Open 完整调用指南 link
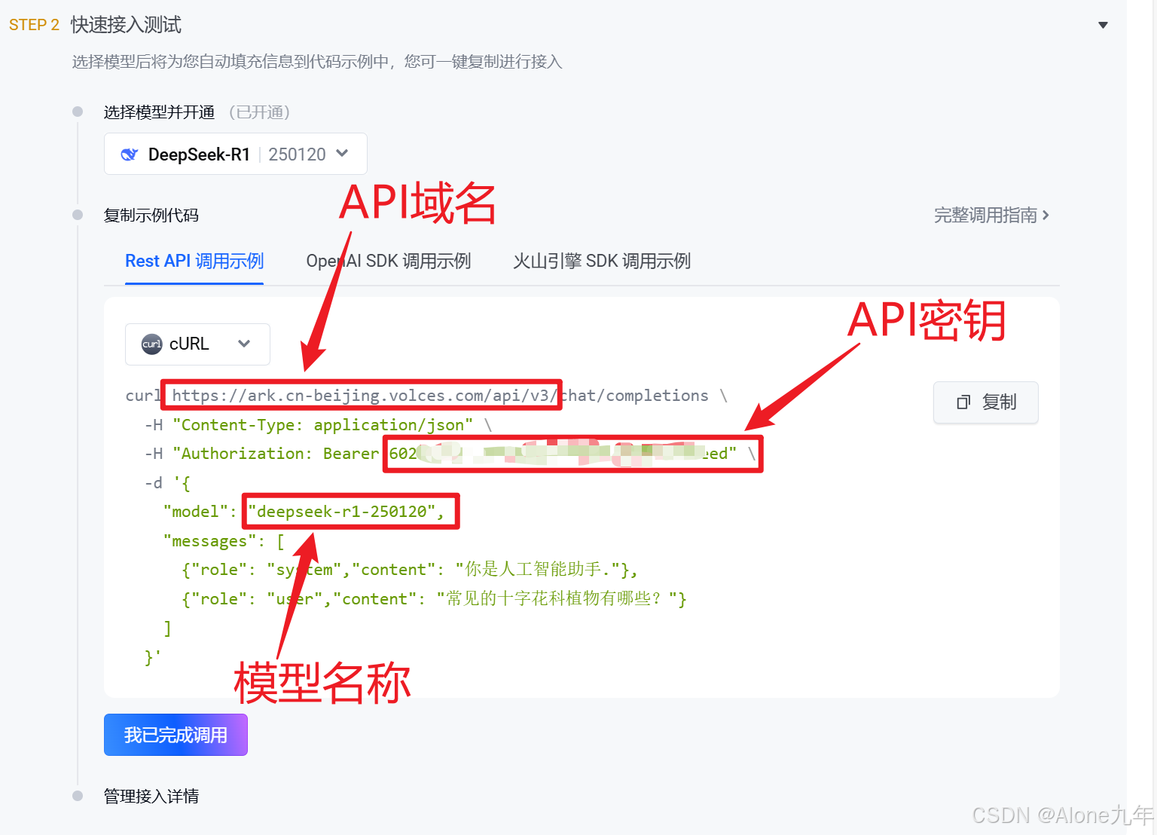 [991, 216]
